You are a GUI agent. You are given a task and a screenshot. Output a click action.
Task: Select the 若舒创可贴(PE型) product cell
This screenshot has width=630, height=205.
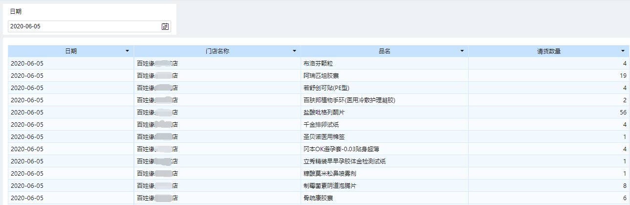[x=385, y=88]
